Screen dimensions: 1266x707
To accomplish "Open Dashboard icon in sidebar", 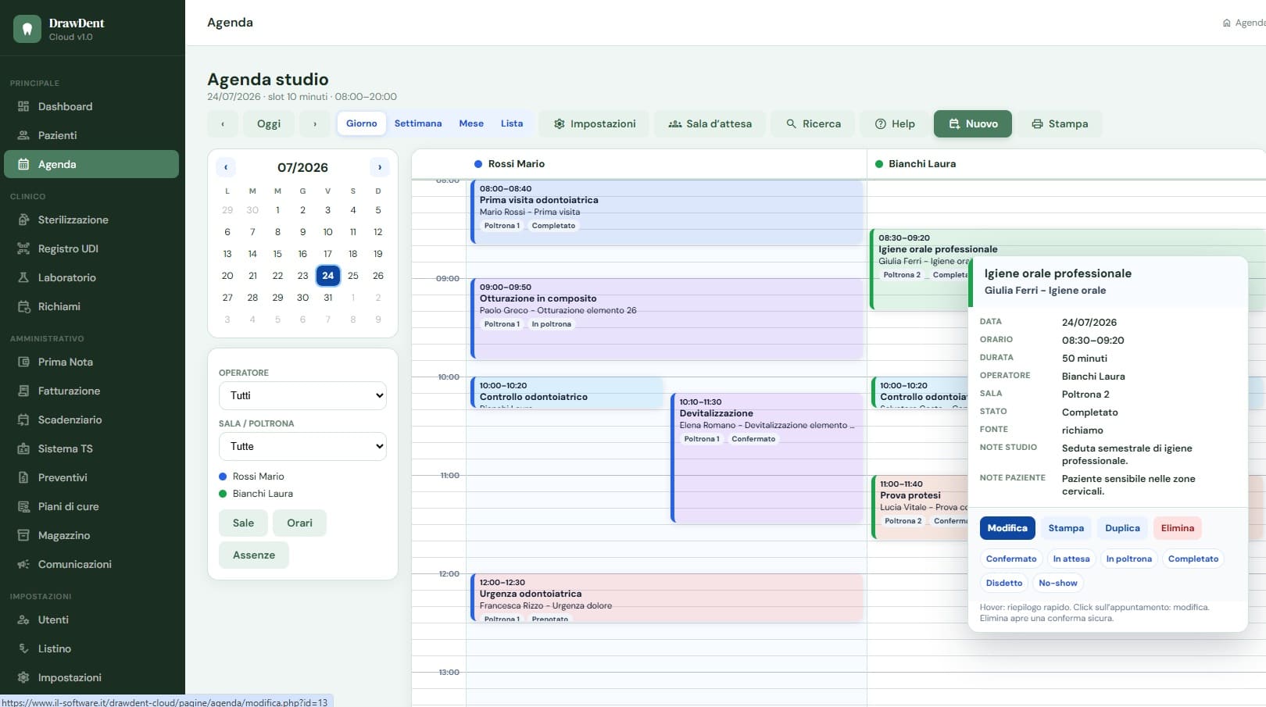I will point(23,106).
